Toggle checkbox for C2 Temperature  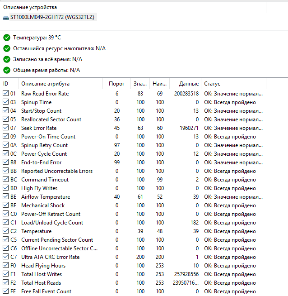[x=6, y=230]
